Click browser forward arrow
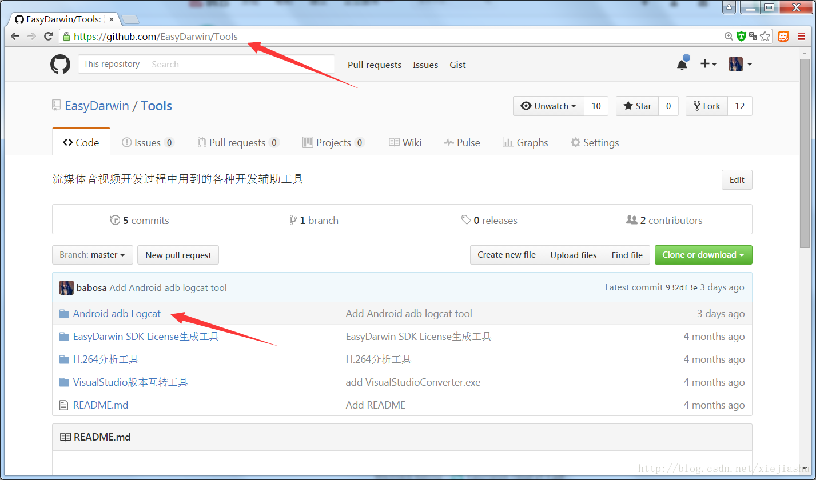 tap(32, 36)
